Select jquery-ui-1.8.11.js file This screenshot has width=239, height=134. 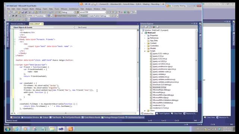pyautogui.click(x=159, y=61)
